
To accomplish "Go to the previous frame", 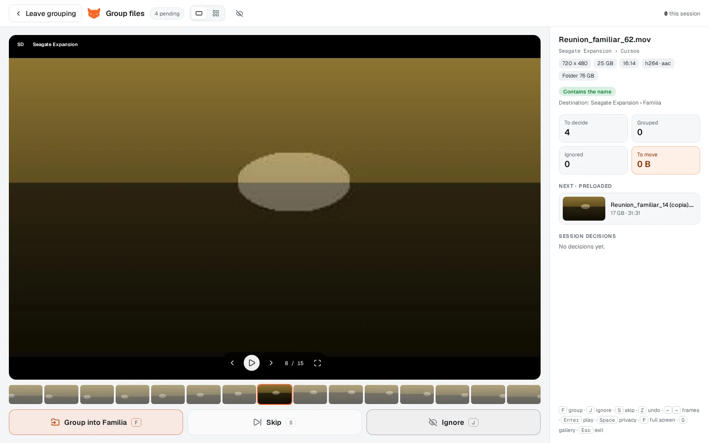I will (x=232, y=363).
